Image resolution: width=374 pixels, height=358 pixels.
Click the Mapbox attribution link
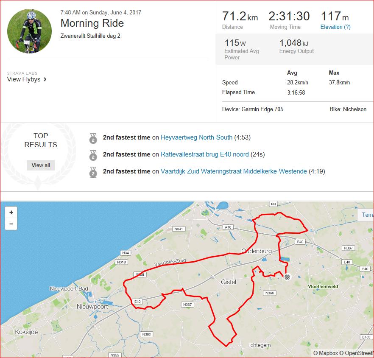[326, 353]
